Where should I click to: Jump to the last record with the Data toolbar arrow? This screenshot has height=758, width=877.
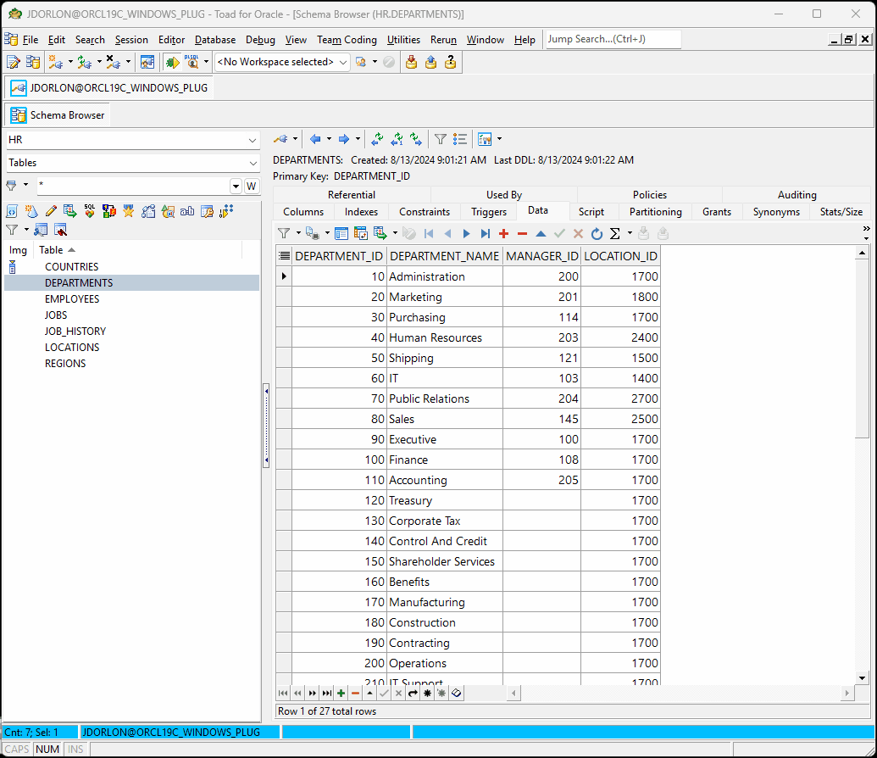(x=485, y=233)
